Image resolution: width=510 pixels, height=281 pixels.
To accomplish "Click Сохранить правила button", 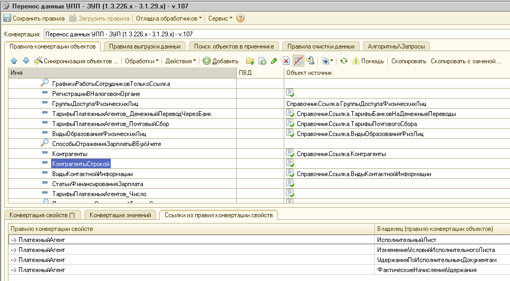I will [34, 18].
